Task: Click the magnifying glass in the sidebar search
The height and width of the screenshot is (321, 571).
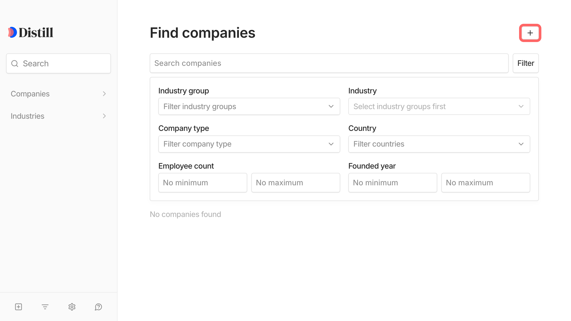Action: [14, 63]
